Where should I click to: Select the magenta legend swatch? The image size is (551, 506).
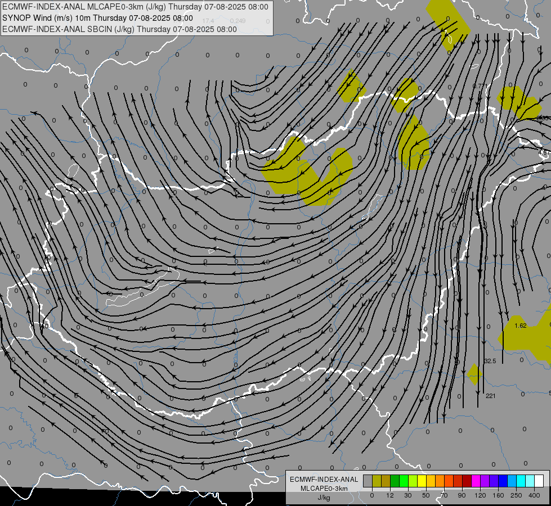click(476, 481)
